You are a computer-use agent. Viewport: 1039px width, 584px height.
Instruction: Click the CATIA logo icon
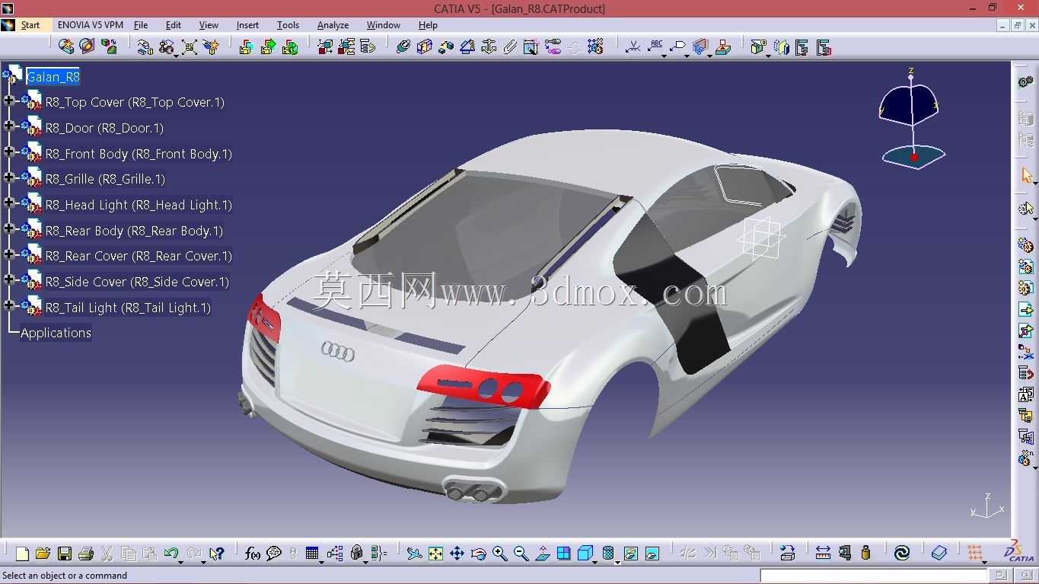[x=1018, y=551]
